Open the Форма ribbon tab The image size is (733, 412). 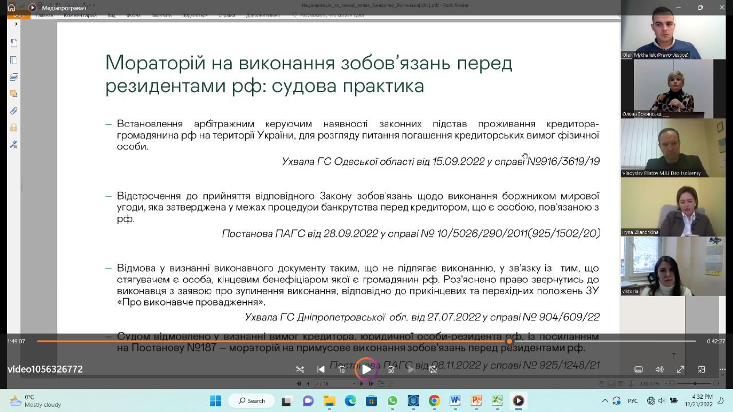pos(133,15)
